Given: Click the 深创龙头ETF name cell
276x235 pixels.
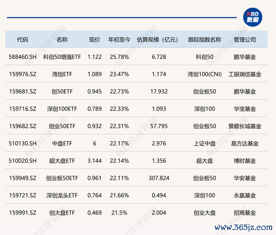Looking at the screenshot, I should tap(62, 195).
